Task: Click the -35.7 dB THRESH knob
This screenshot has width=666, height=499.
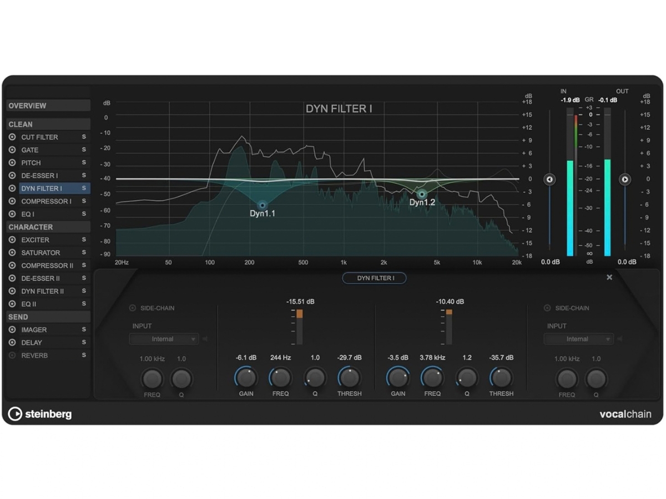Action: pos(501,378)
